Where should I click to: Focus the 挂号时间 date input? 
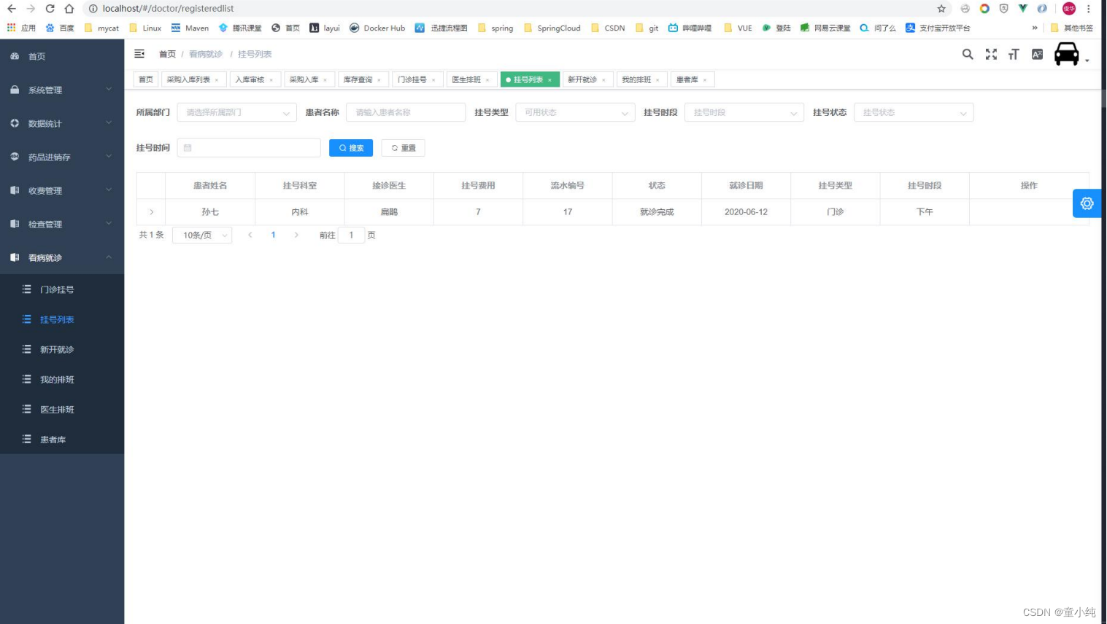pos(249,148)
